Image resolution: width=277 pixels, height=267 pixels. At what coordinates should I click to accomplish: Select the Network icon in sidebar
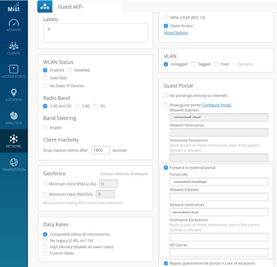click(14, 139)
